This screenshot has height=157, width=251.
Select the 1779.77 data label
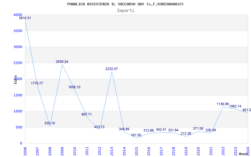click(x=37, y=83)
